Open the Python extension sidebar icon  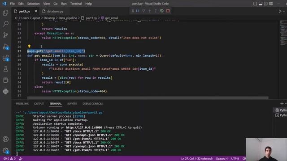coord(5,91)
